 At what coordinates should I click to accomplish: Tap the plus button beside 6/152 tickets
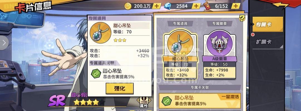pos(235,6)
